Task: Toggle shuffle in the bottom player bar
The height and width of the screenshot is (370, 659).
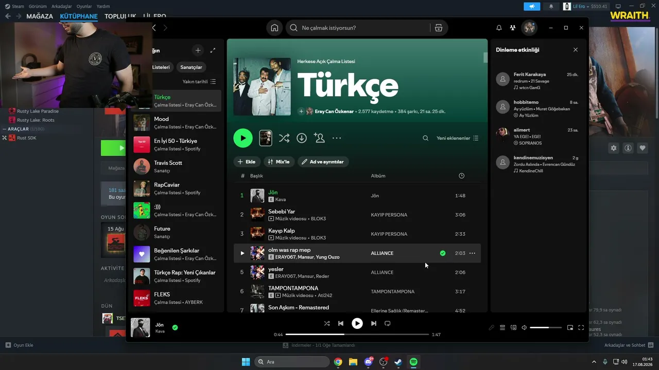Action: click(x=327, y=323)
